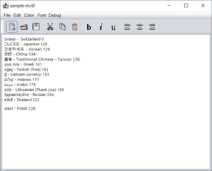Align text to the left

coord(127,27)
